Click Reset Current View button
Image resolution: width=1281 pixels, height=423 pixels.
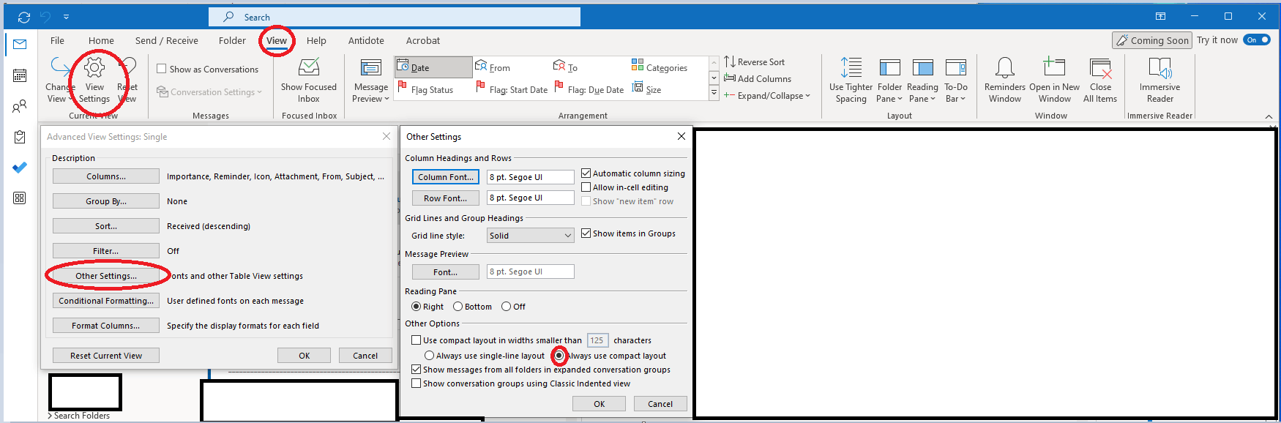pos(106,356)
